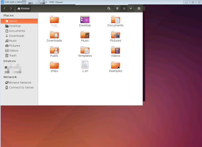This screenshot has height=147, width=202.
Task: Select the blurred device entry under Devices
Action: pos(13,69)
